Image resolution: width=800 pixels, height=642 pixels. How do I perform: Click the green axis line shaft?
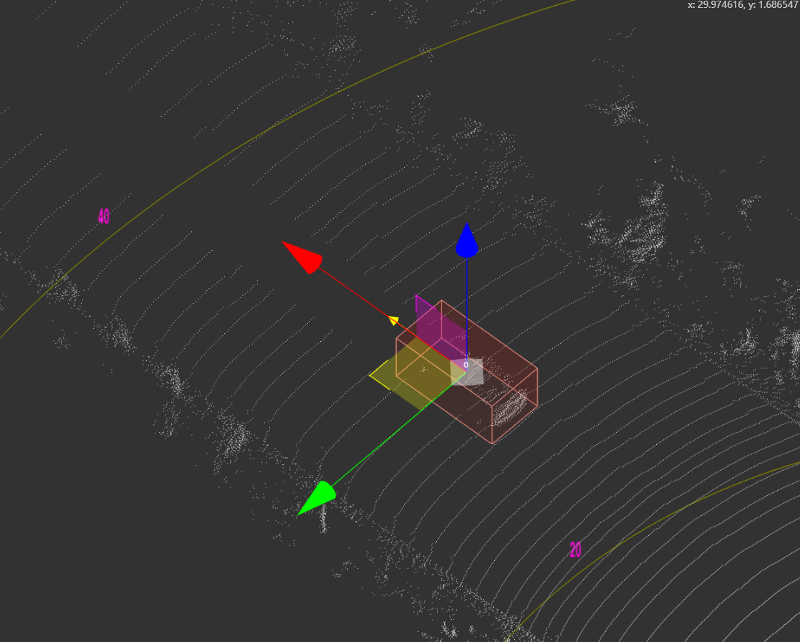387,439
